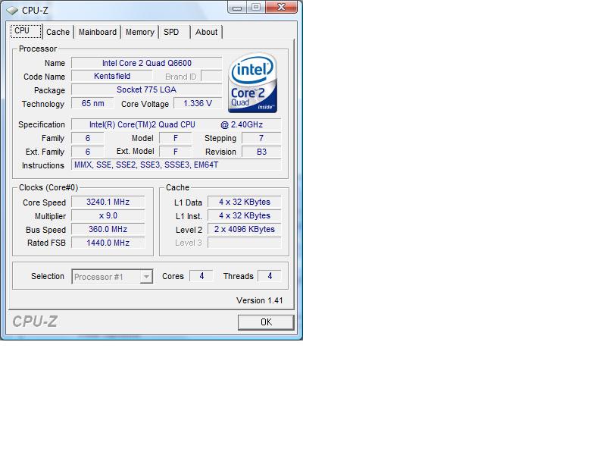Click the Specification field showing 2.40GHz
The image size is (606, 455).
pyautogui.click(x=176, y=124)
